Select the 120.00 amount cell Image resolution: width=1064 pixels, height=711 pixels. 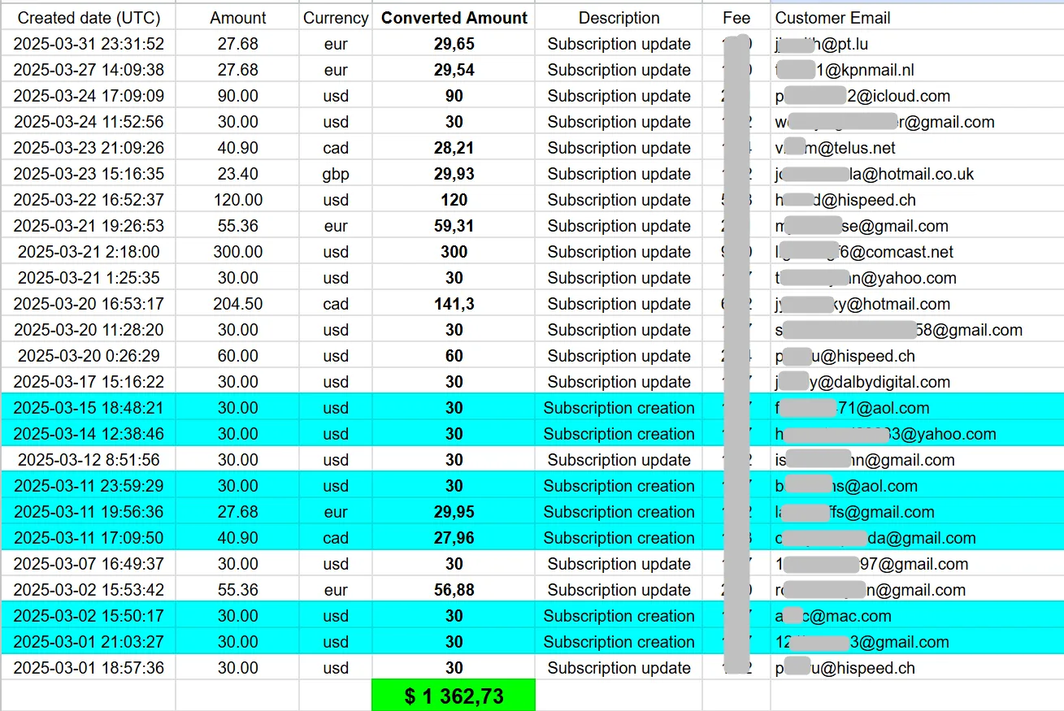click(x=237, y=200)
